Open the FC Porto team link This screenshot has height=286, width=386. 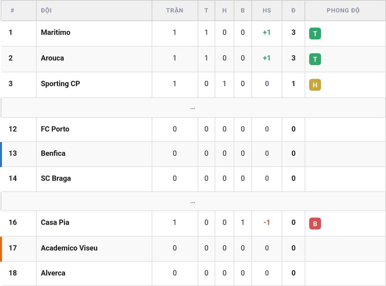55,129
